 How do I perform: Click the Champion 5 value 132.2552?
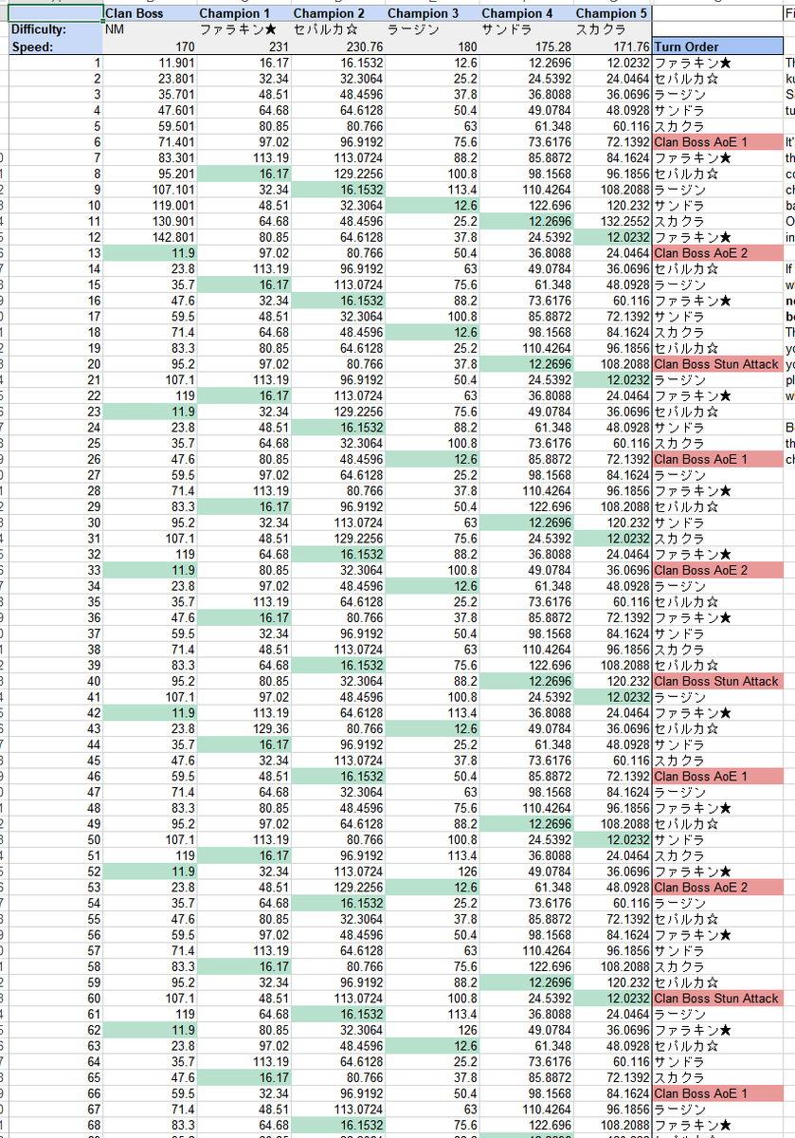point(612,221)
